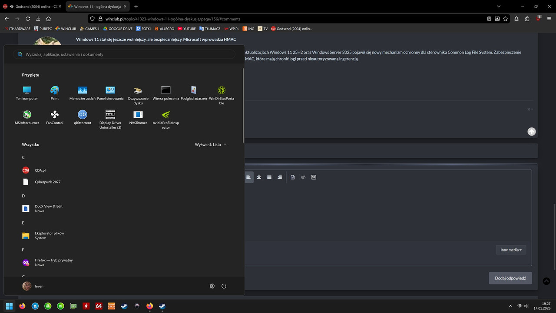This screenshot has height=313, width=556.
Task: Open the uBlock extension icon
Action: click(538, 19)
